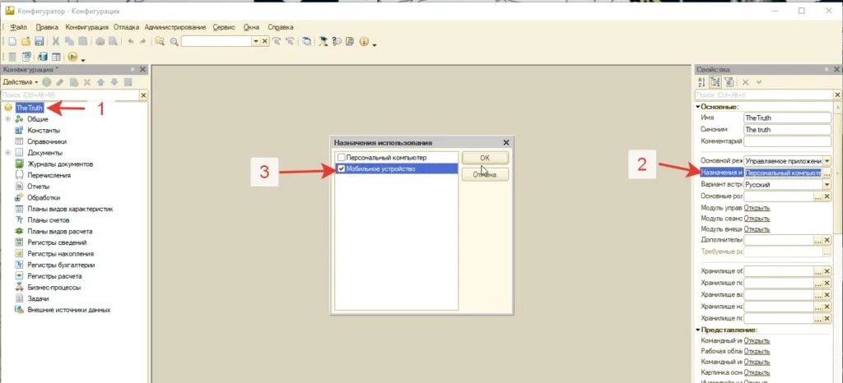The image size is (843, 383).
Task: Select the Обработки tree item
Action: tap(43, 197)
